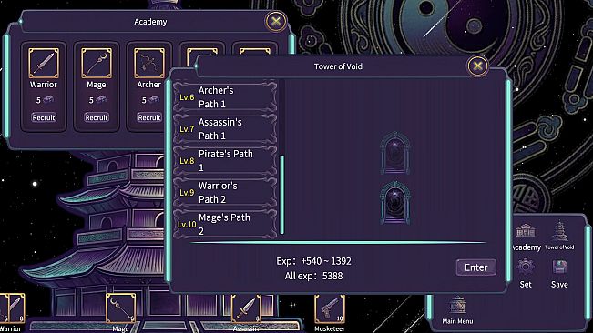The width and height of the screenshot is (593, 333).
Task: Recruit a Warrior in the Academy
Action: 44,117
